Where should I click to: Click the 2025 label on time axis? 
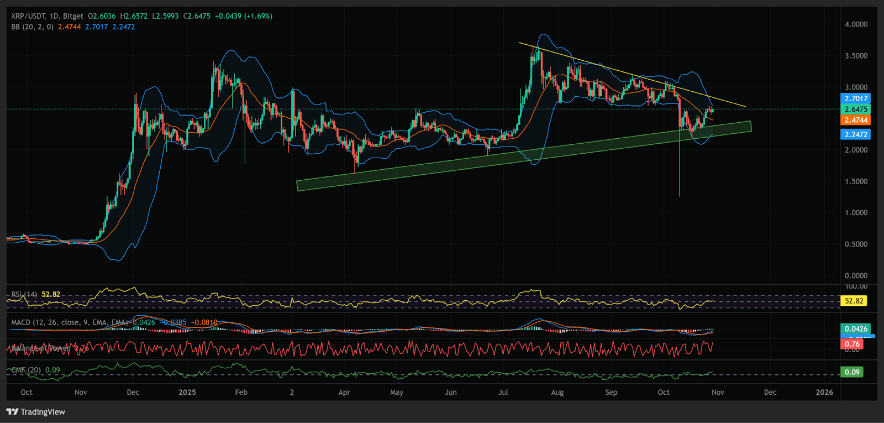click(187, 392)
